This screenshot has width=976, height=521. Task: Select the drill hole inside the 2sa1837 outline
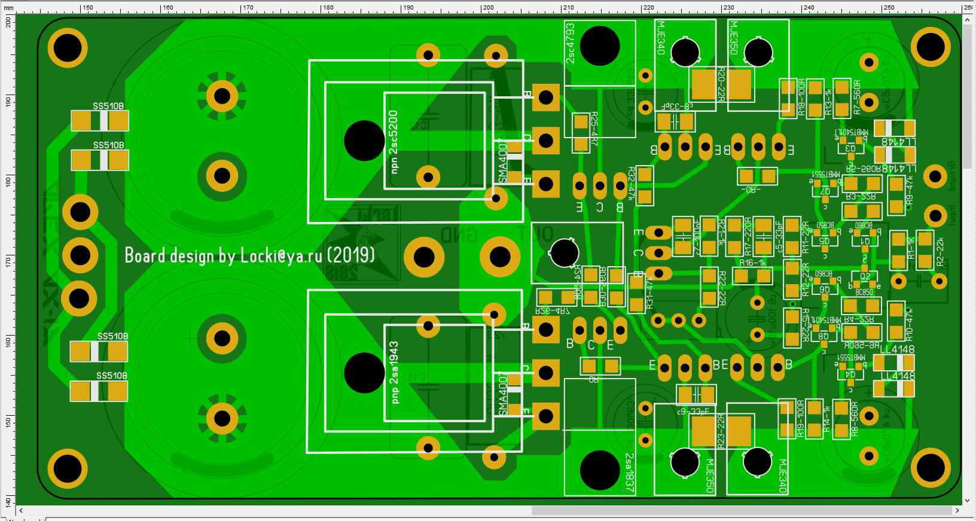click(600, 470)
